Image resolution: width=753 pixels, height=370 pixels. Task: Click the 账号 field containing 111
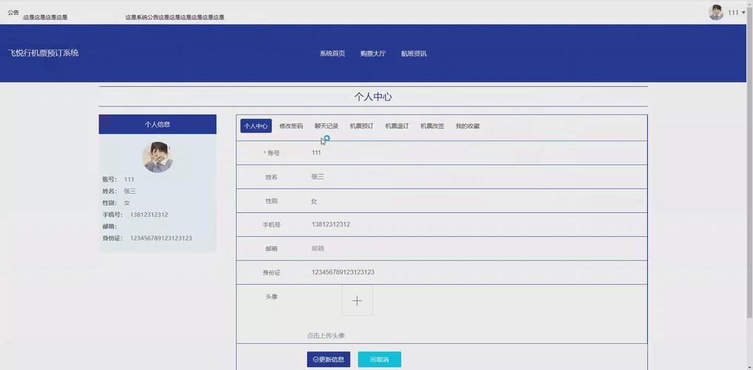point(475,152)
